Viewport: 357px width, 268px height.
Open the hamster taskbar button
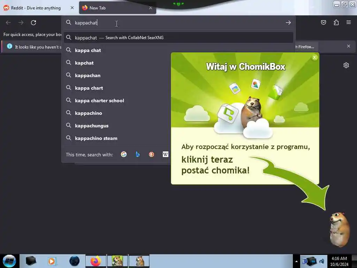point(139,261)
